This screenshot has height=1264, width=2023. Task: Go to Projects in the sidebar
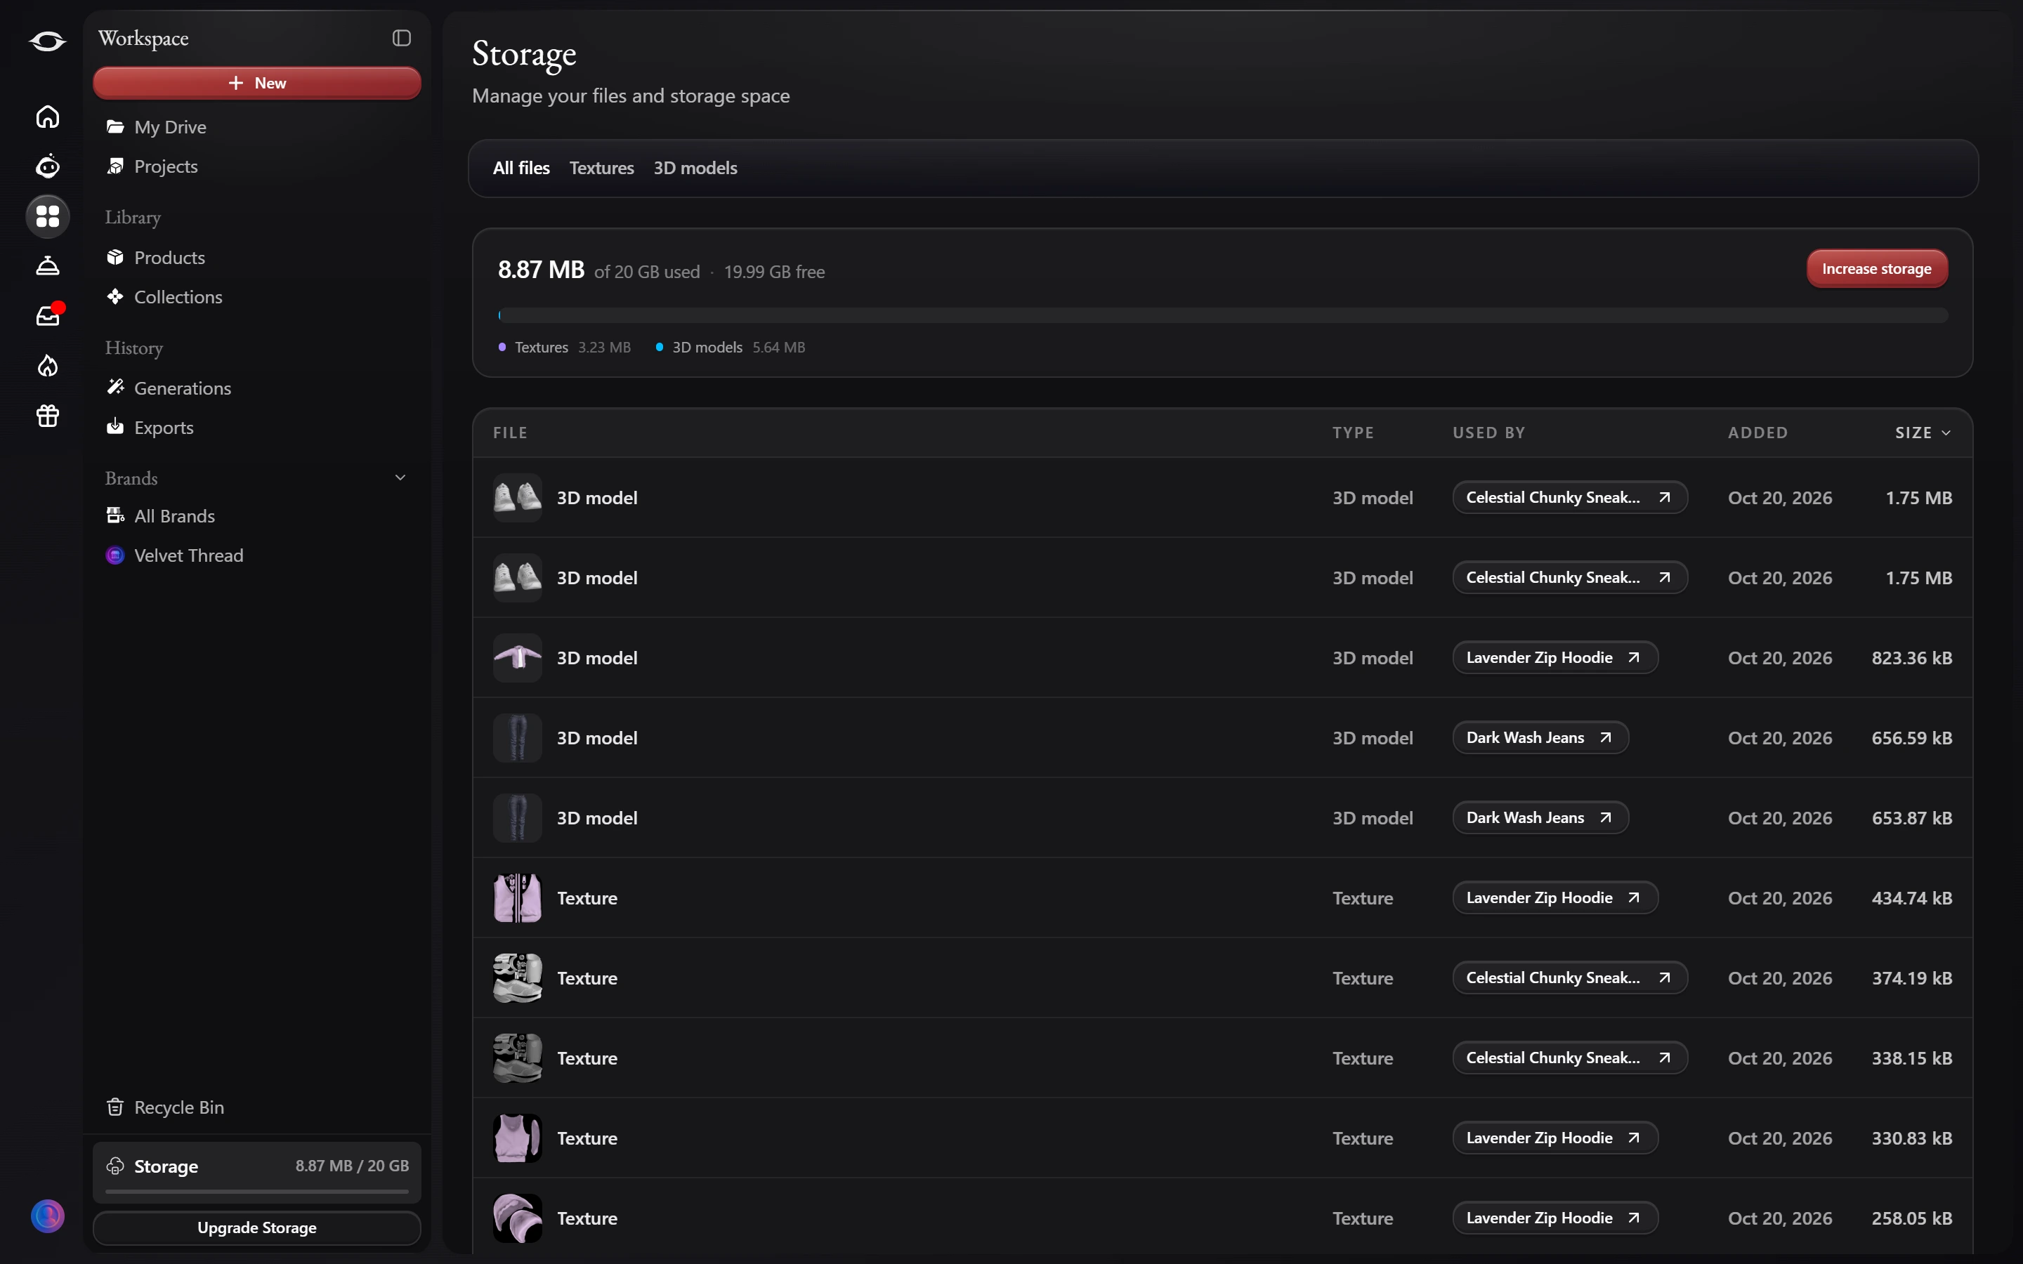[x=256, y=166]
